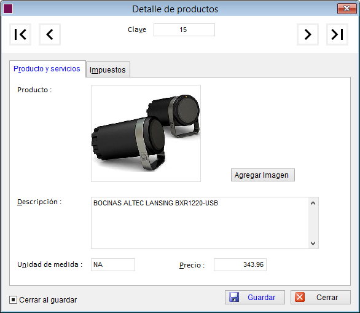Click the purple window icon in title bar
The height and width of the screenshot is (313, 360).
pyautogui.click(x=8, y=9)
